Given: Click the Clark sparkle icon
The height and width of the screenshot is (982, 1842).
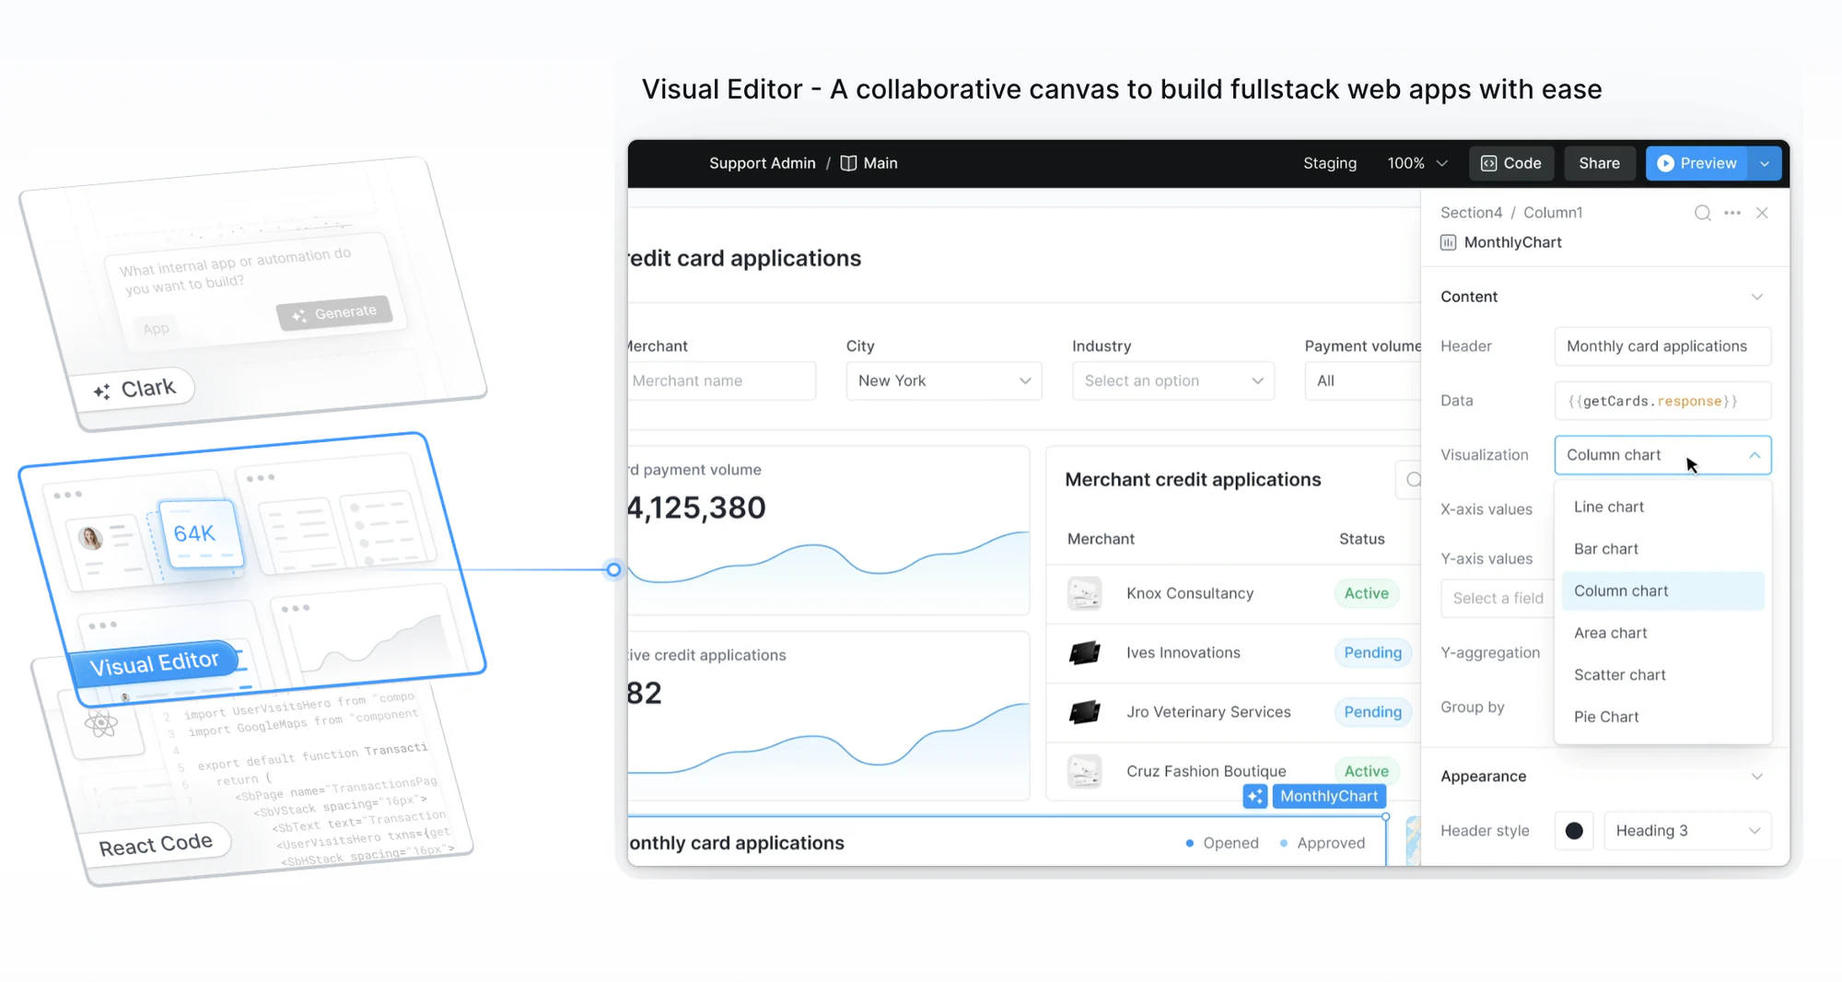Looking at the screenshot, I should 101,392.
